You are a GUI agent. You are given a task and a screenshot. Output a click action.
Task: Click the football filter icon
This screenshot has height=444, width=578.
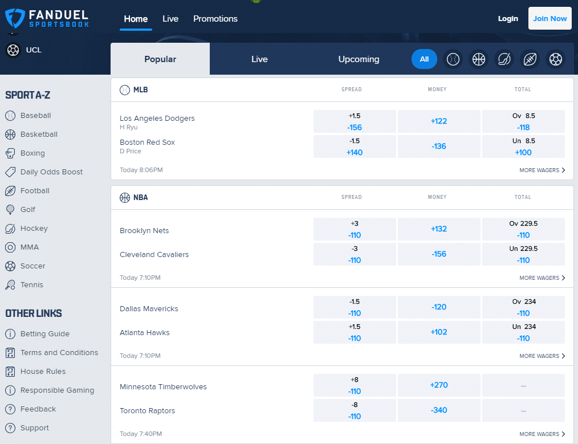530,59
